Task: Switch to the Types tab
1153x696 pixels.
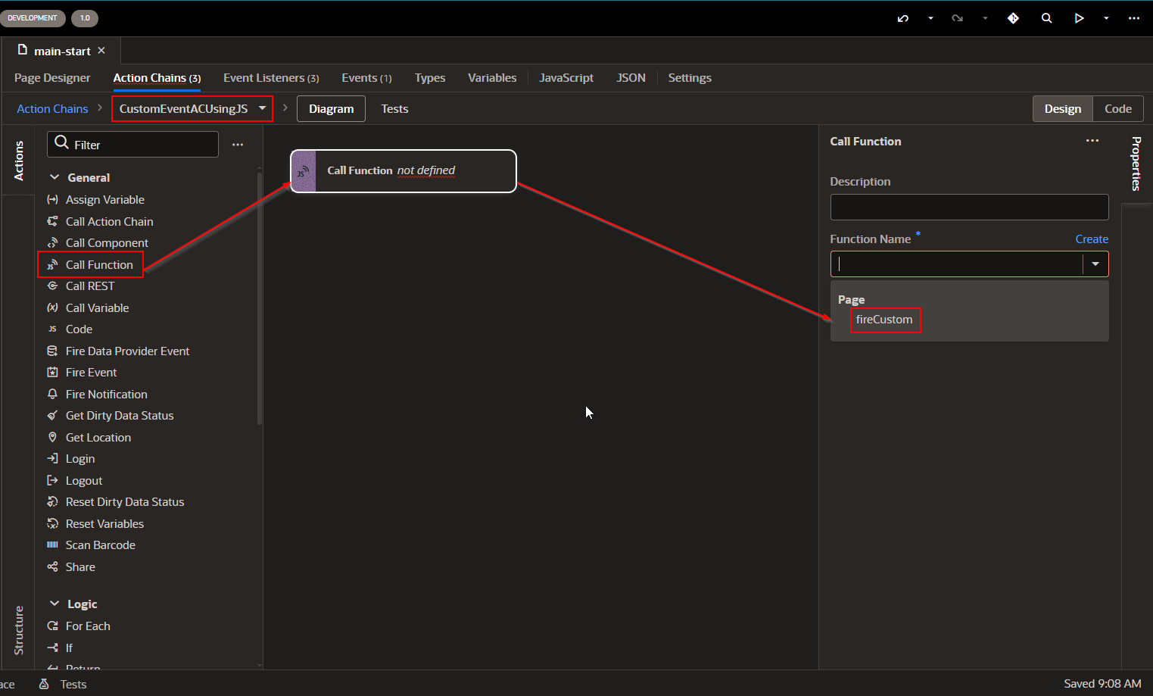Action: pyautogui.click(x=430, y=78)
